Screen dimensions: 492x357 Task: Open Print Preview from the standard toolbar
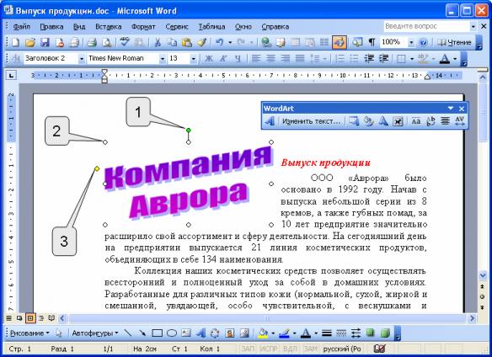107,42
